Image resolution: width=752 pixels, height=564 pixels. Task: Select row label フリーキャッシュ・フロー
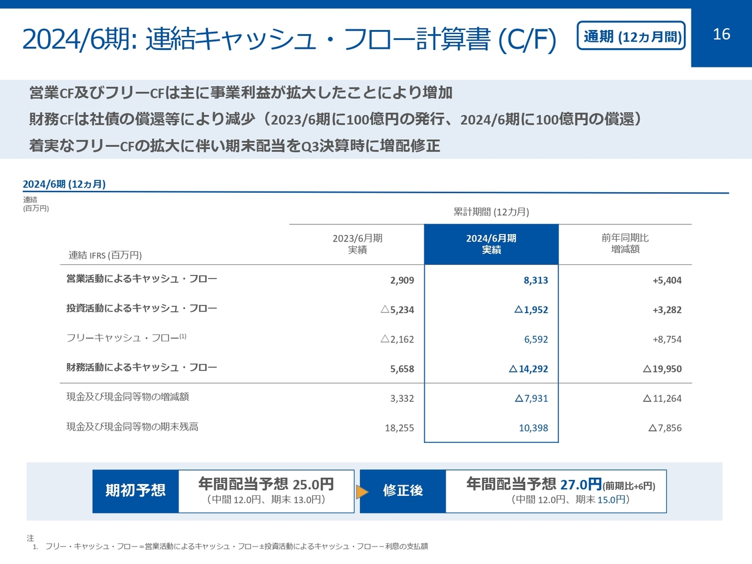tap(126, 338)
